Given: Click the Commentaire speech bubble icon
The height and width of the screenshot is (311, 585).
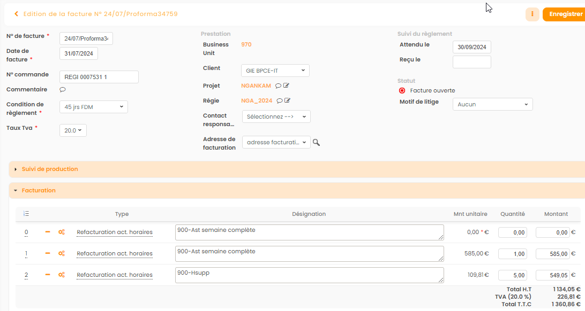Looking at the screenshot, I should pyautogui.click(x=62, y=90).
